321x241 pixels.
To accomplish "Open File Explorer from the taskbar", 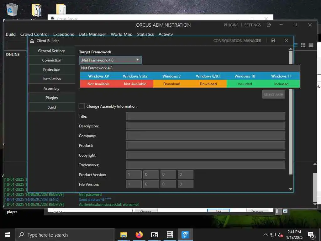I will (x=124, y=235).
